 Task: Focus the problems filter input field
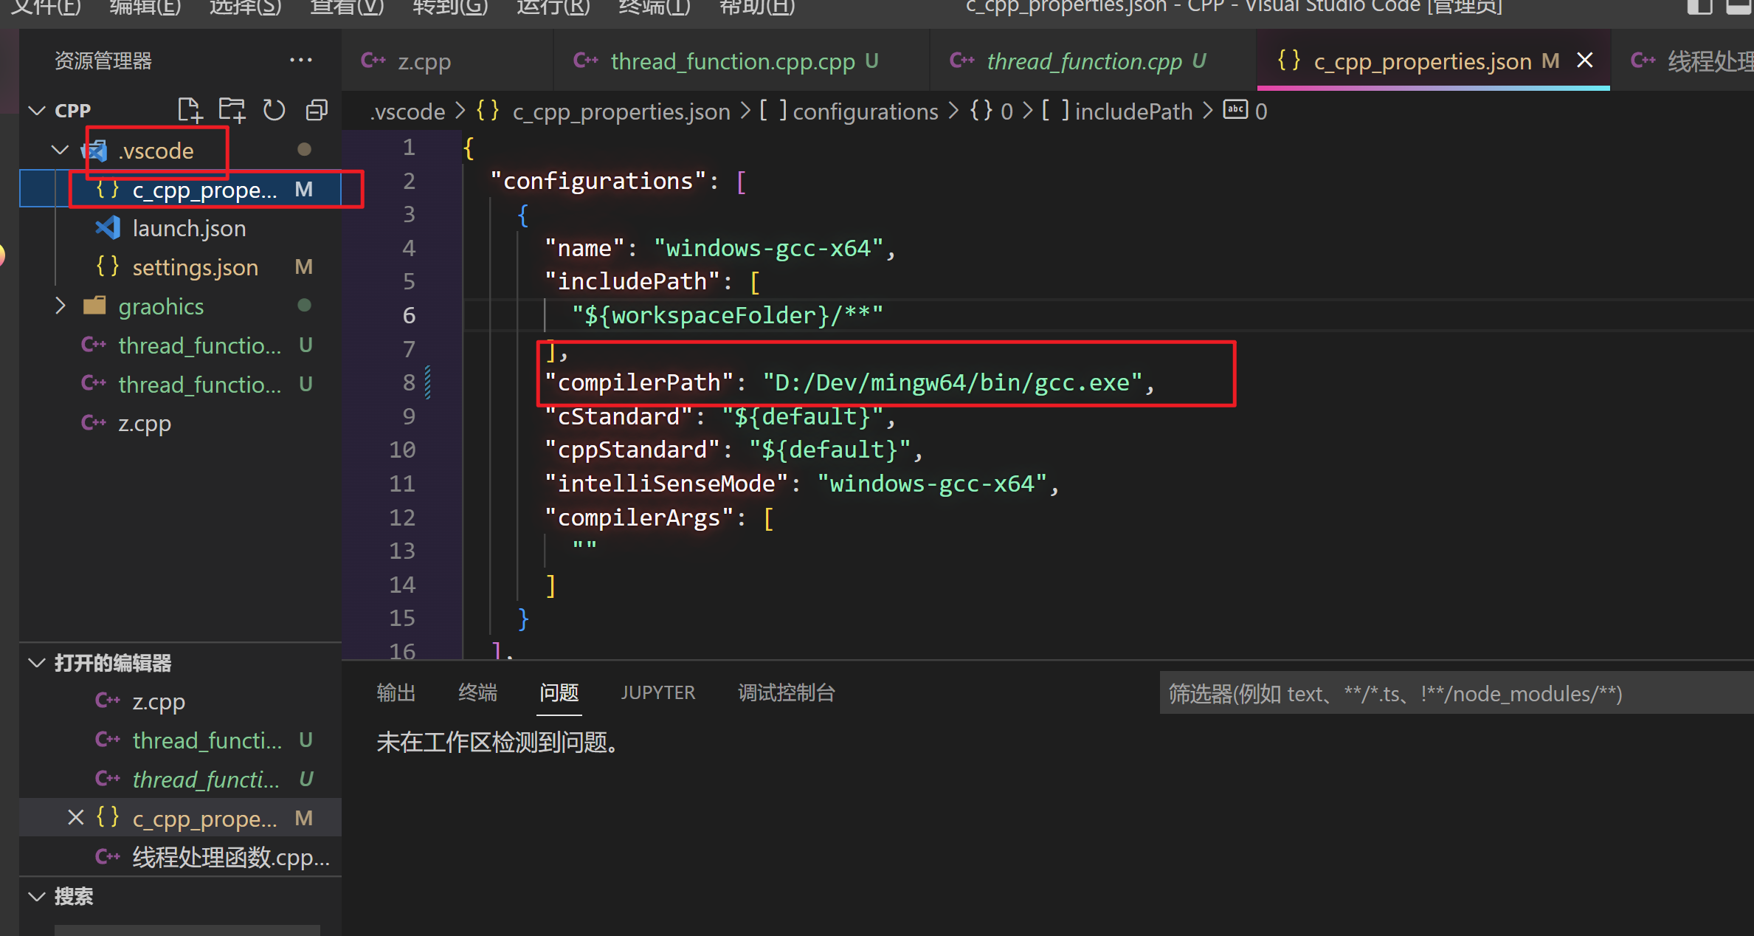tap(1456, 693)
